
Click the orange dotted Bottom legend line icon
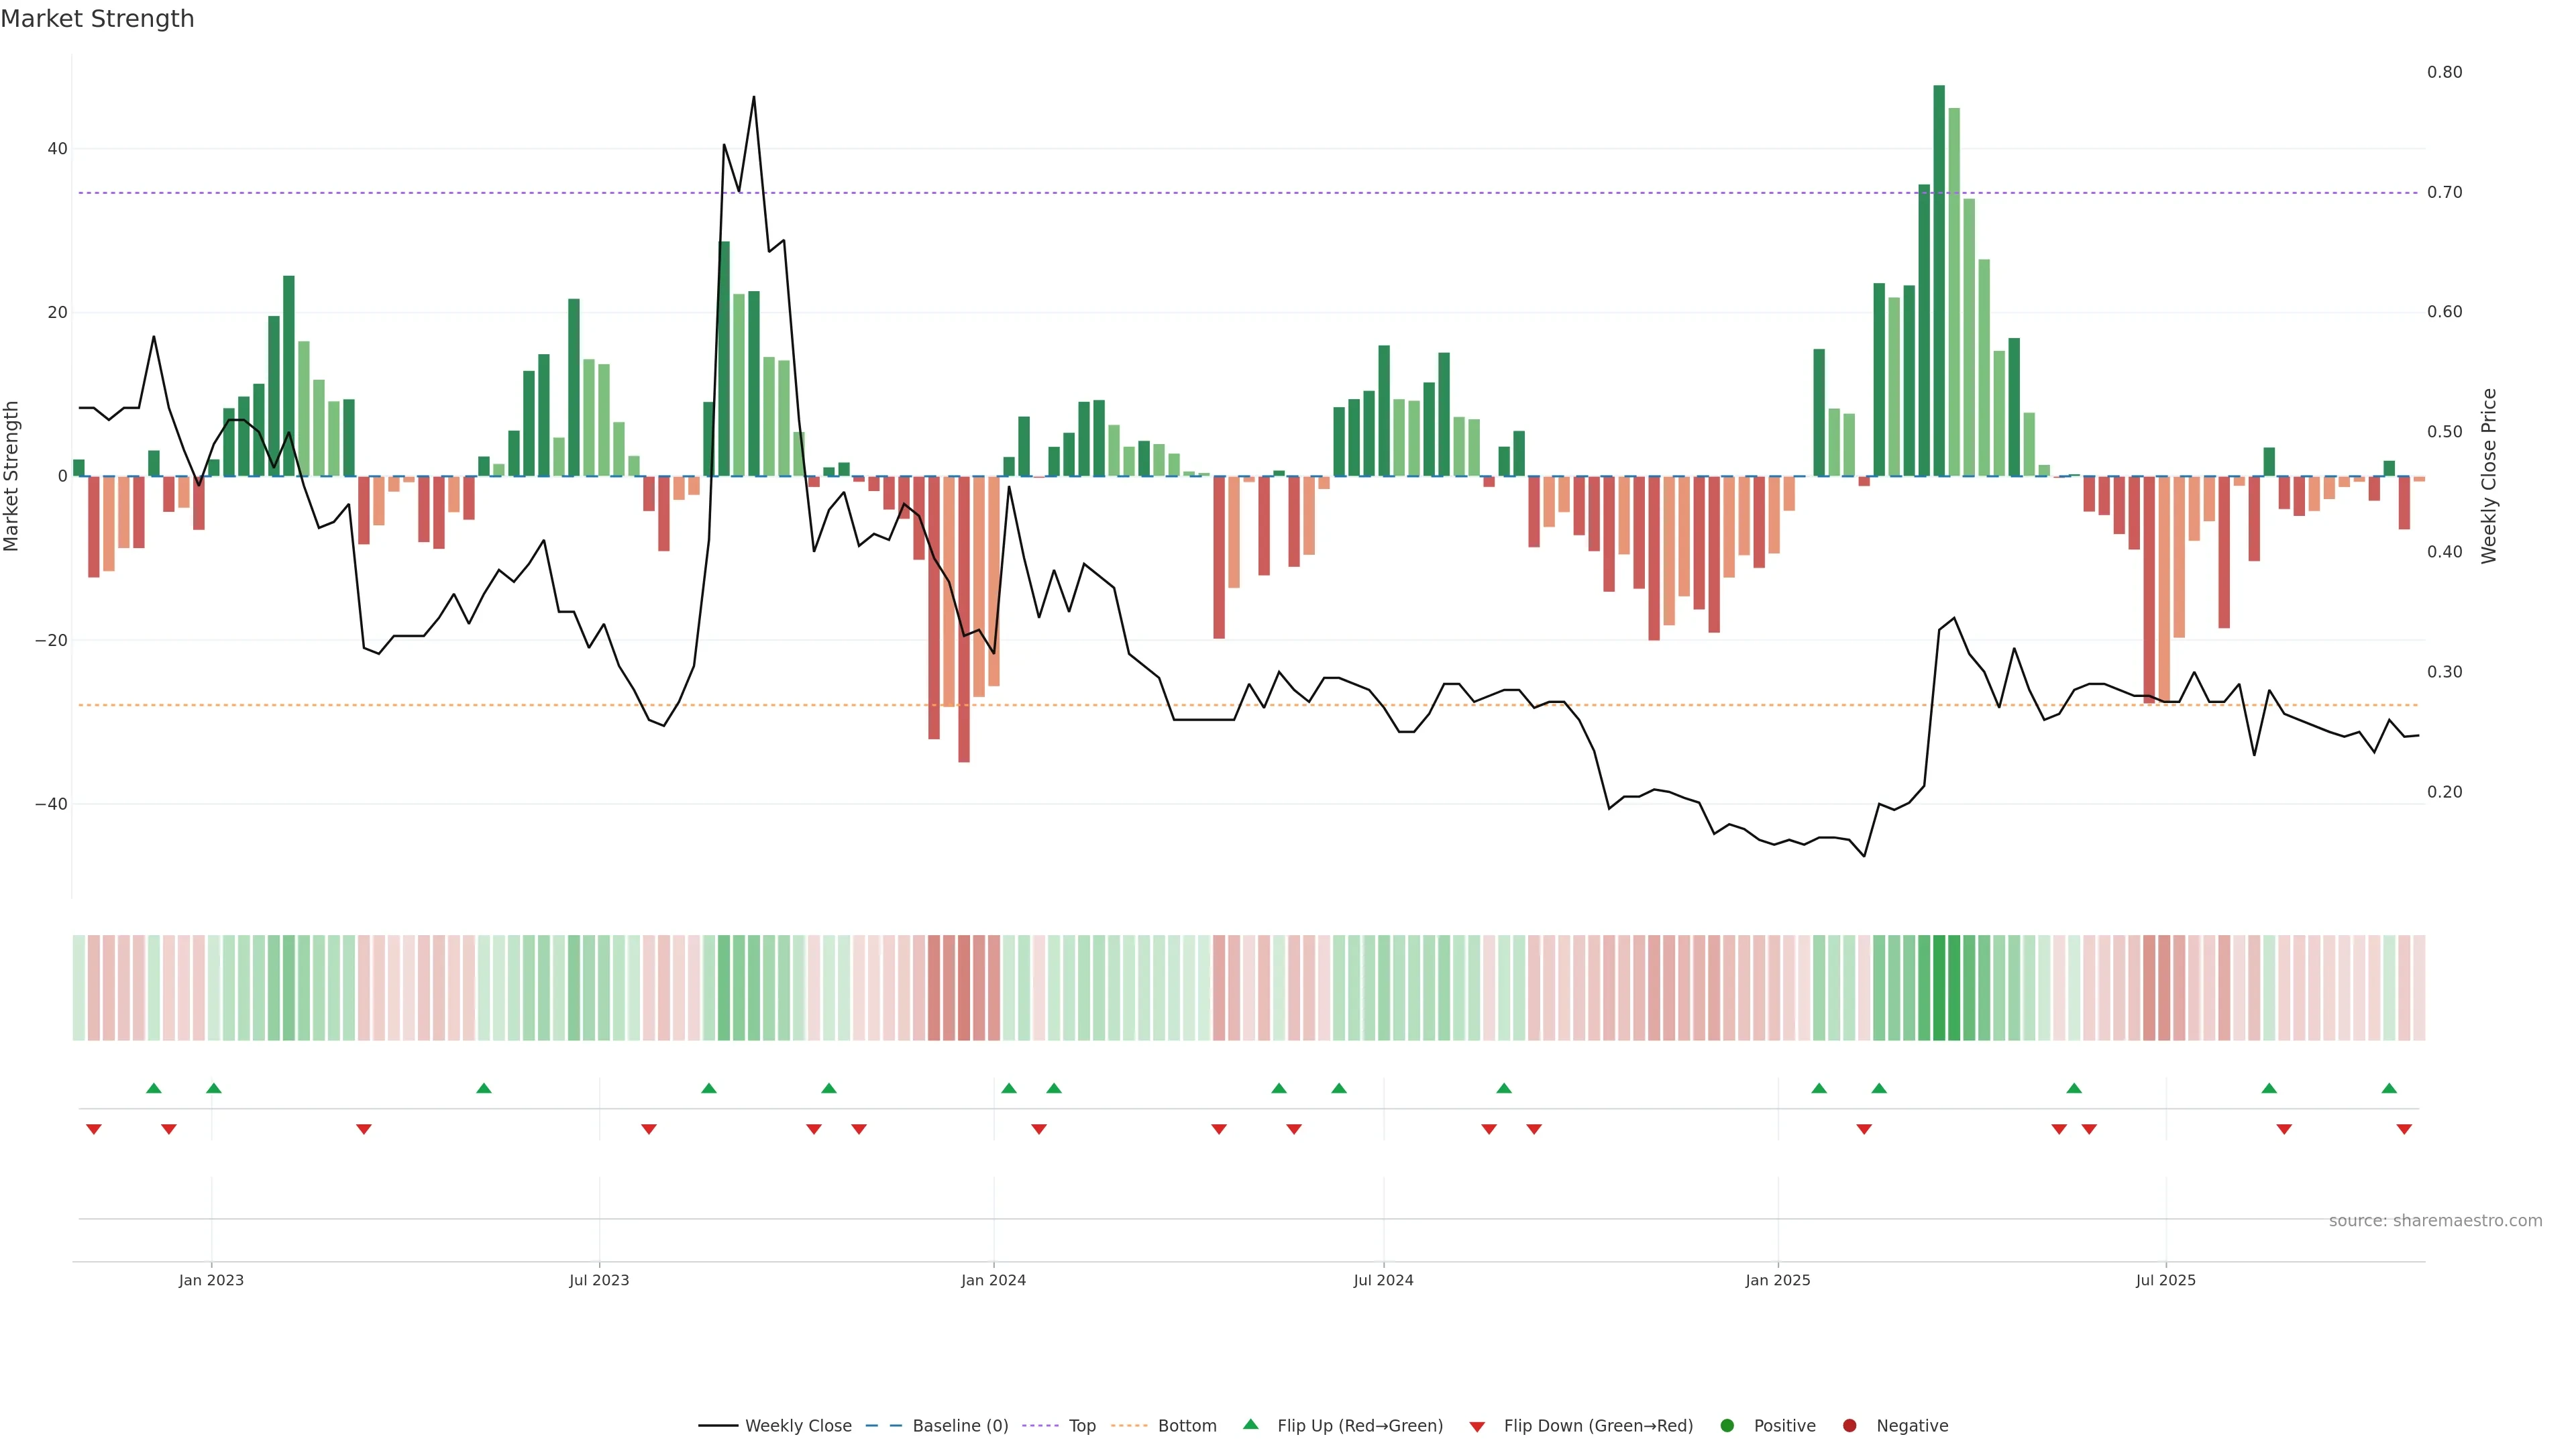coord(1129,1425)
